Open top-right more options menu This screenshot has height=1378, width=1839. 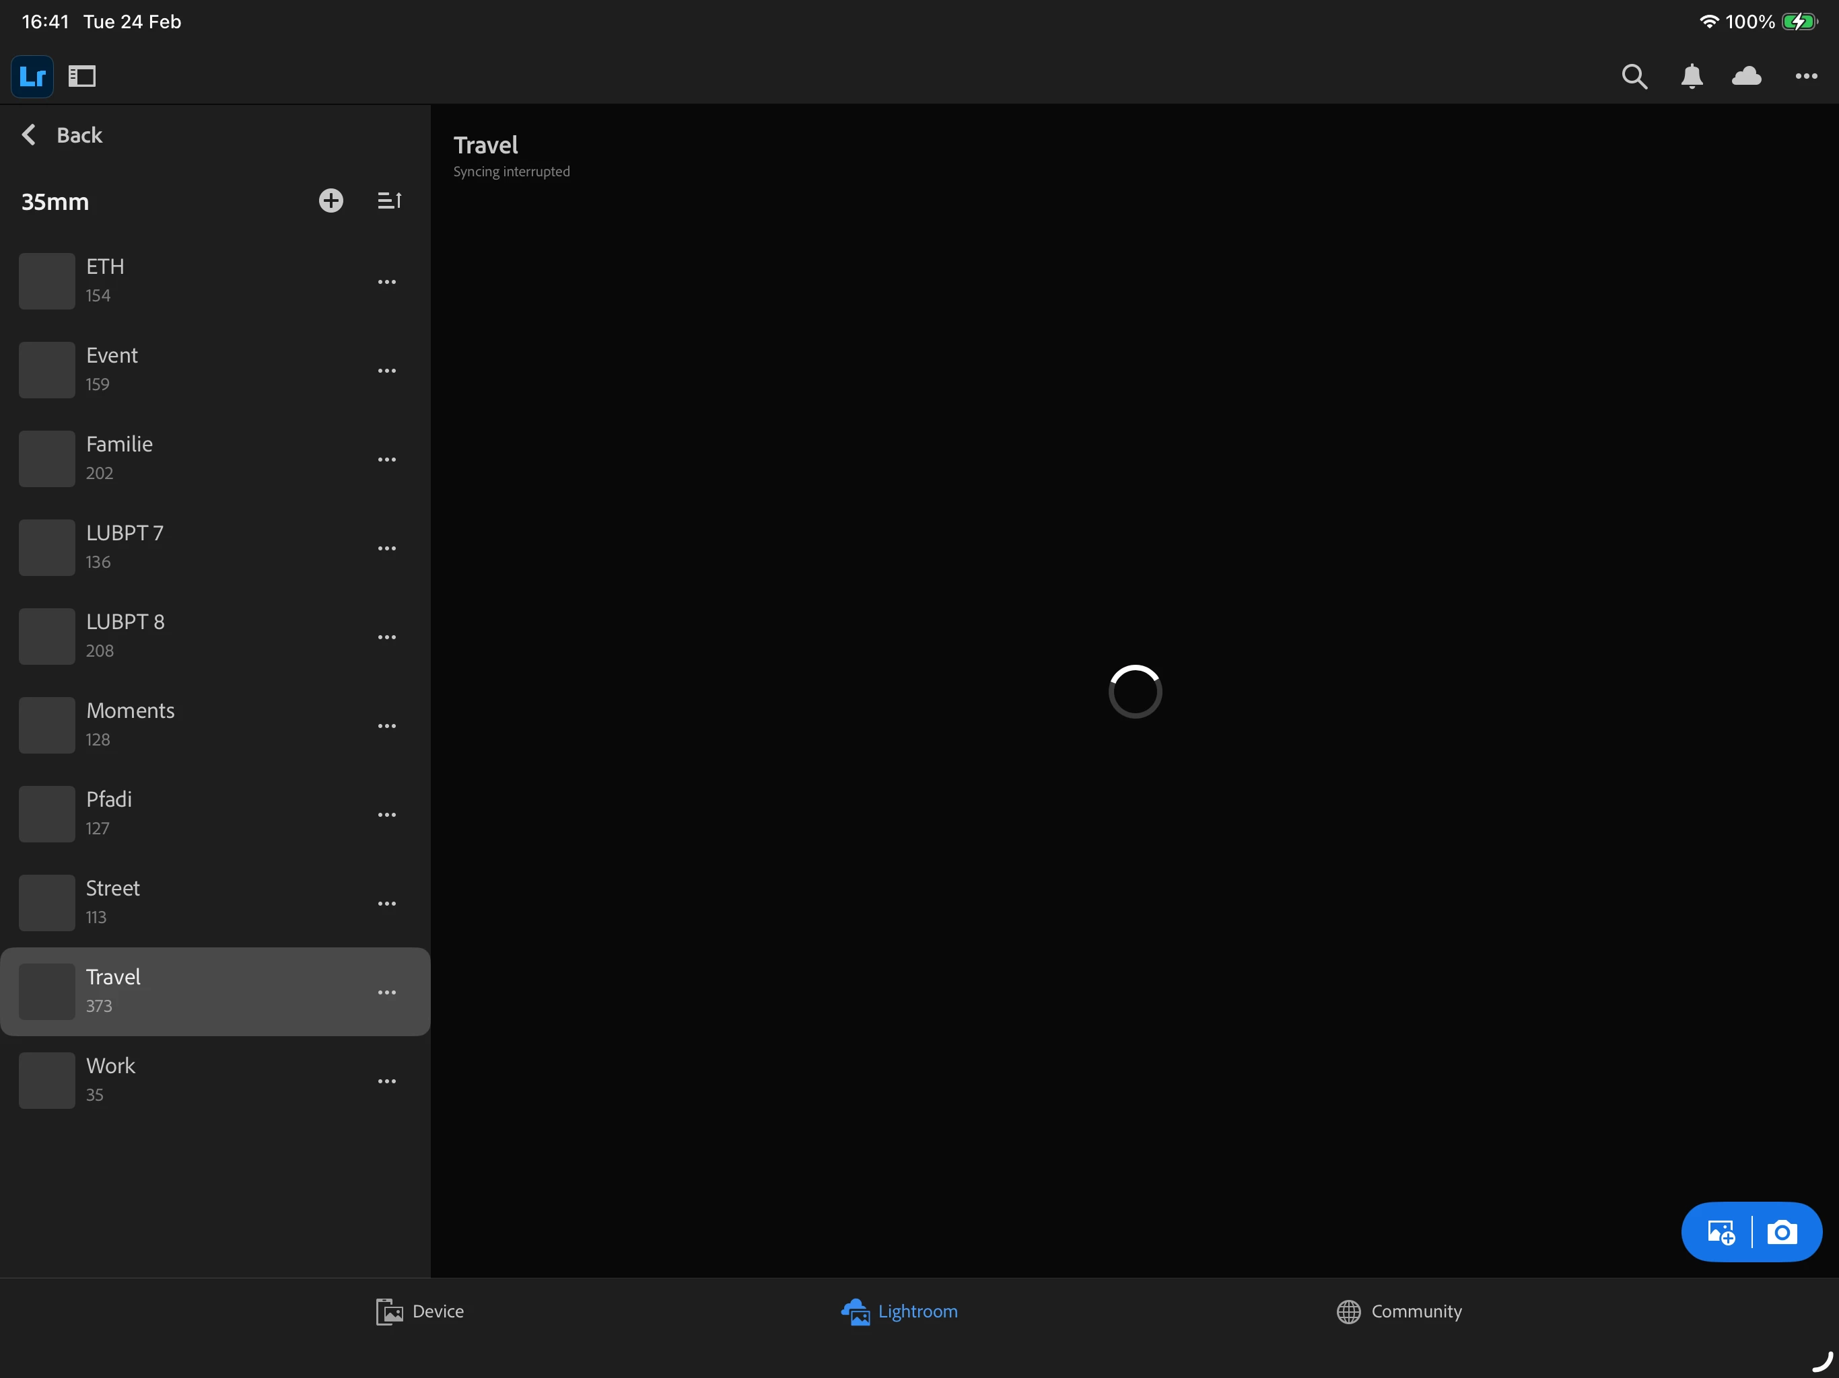(x=1806, y=77)
